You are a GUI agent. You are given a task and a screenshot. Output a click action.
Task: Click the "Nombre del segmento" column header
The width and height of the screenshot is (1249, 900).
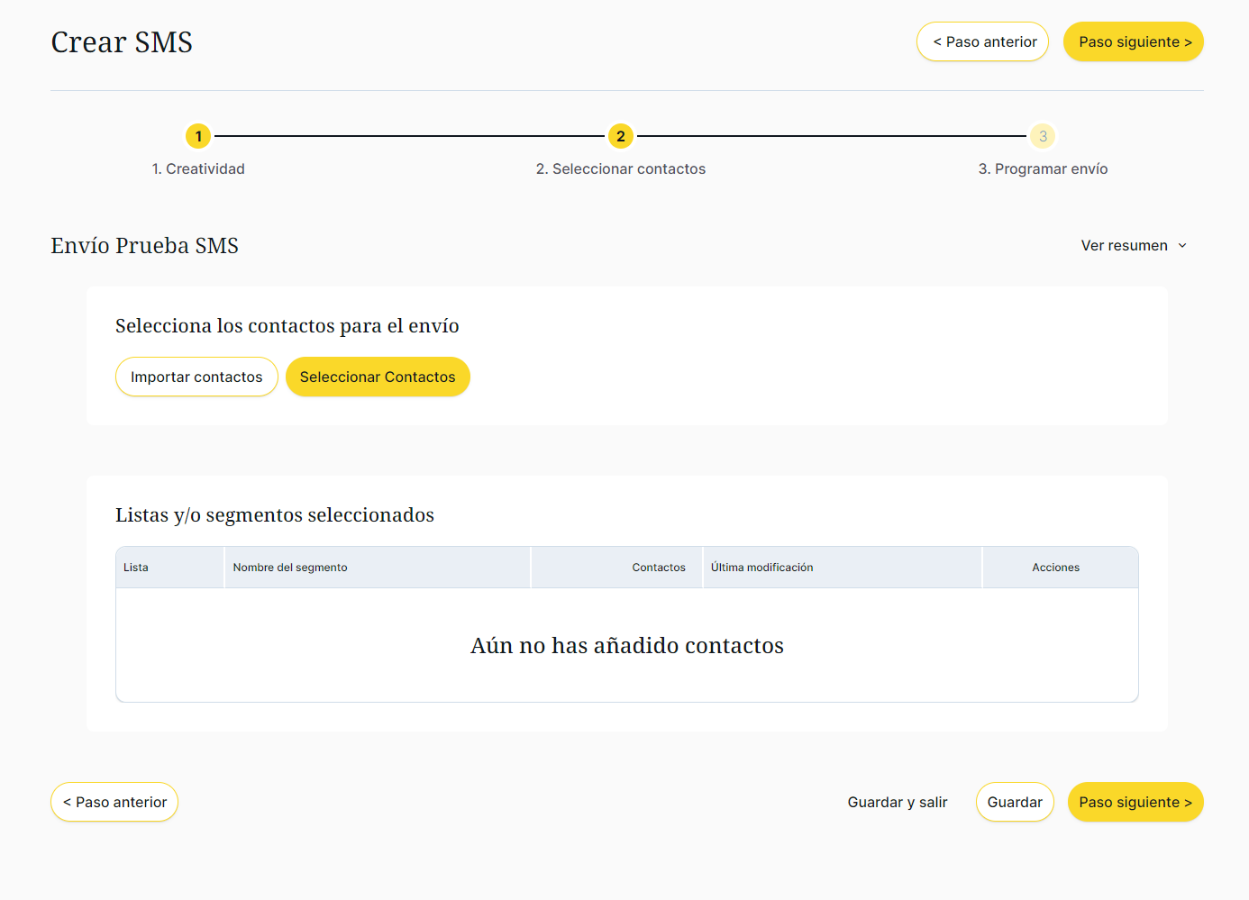point(290,568)
